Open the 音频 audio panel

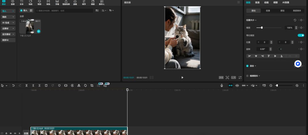tap(13, 3)
